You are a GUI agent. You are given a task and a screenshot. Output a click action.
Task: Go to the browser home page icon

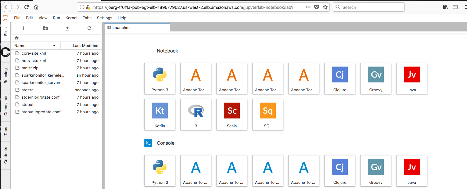point(36,7)
